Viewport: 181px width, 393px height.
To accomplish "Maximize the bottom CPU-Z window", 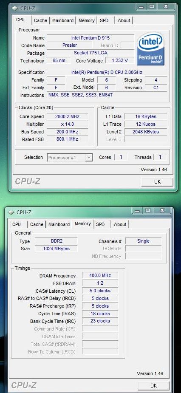I will click(148, 211).
